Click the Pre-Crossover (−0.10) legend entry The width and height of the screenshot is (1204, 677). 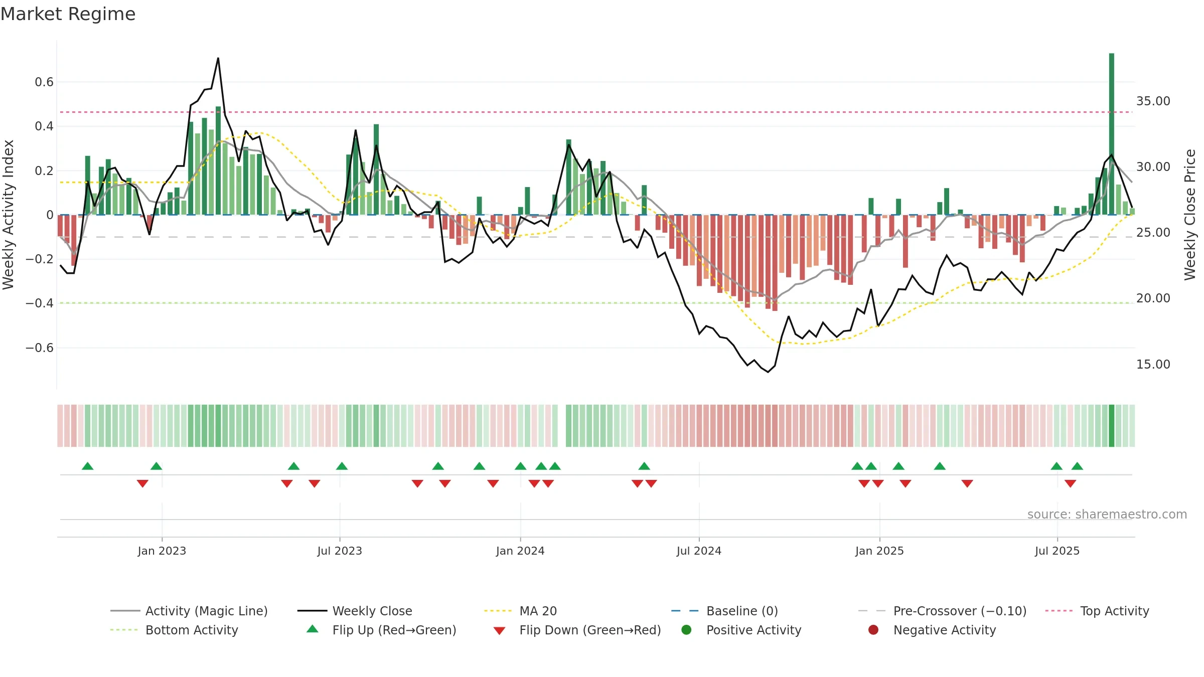click(x=943, y=611)
